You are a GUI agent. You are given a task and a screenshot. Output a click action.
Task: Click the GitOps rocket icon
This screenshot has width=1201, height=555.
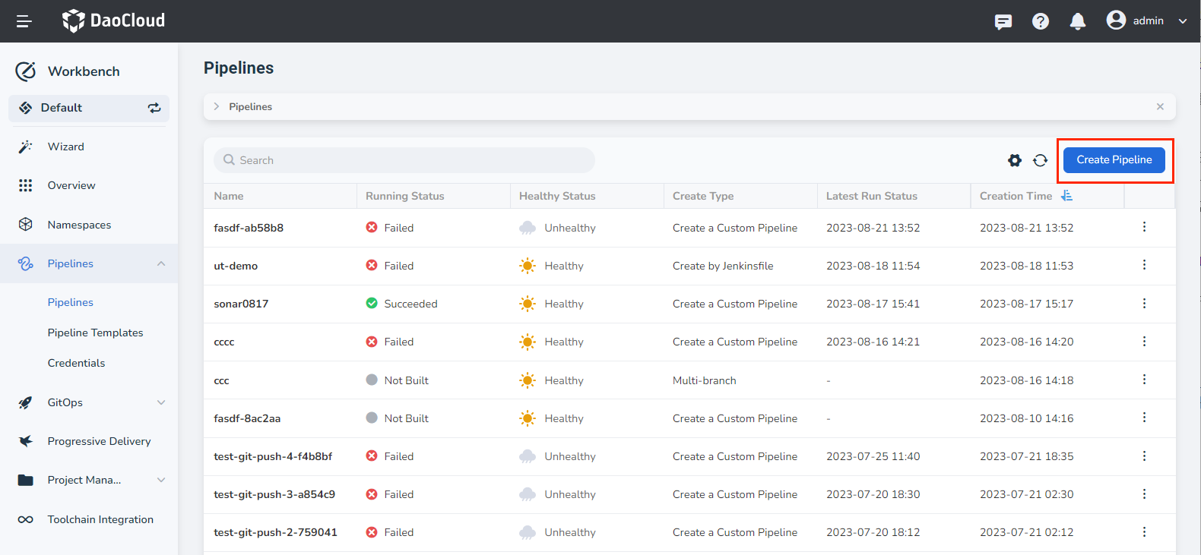(x=26, y=402)
